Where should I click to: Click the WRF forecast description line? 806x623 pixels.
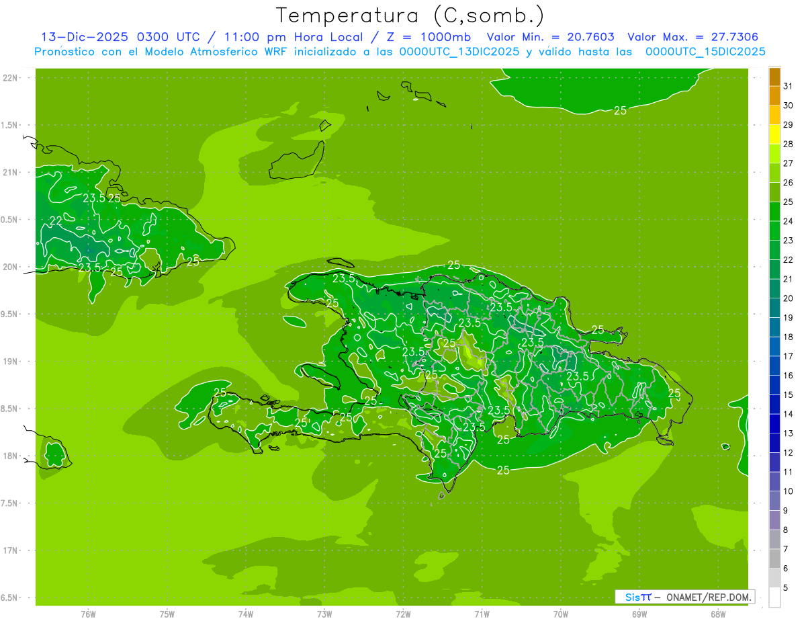(x=400, y=51)
